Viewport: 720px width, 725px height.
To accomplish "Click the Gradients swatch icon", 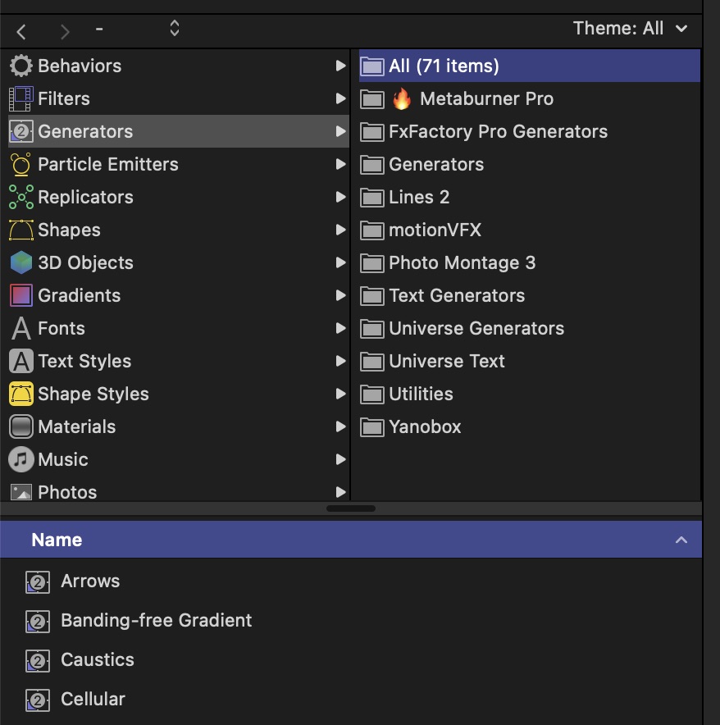I will click(x=21, y=295).
